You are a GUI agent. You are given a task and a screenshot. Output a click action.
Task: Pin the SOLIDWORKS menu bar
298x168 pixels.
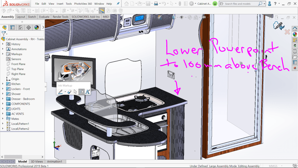tap(118, 4)
